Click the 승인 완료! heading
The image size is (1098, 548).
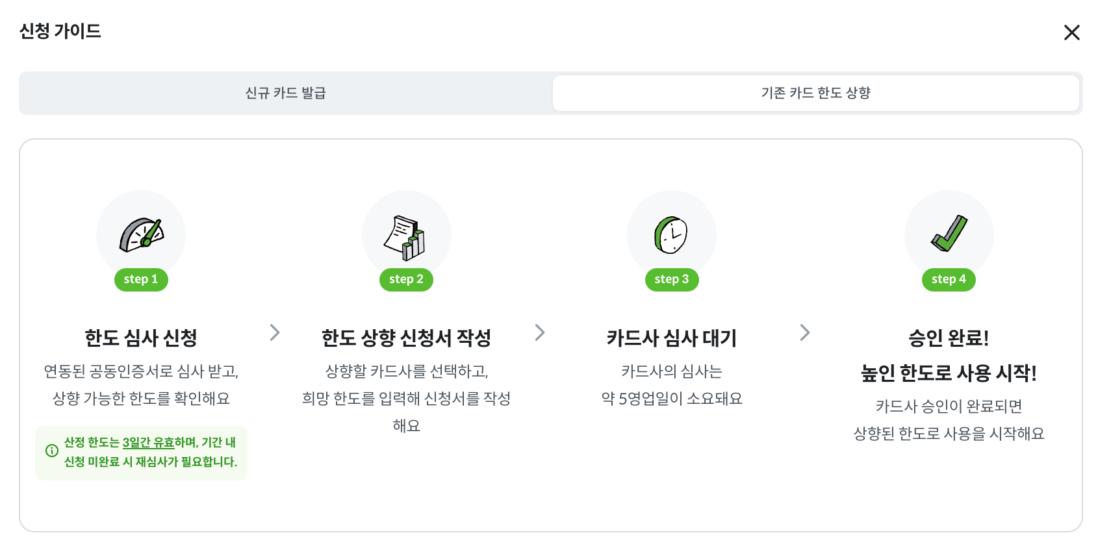pyautogui.click(x=949, y=338)
